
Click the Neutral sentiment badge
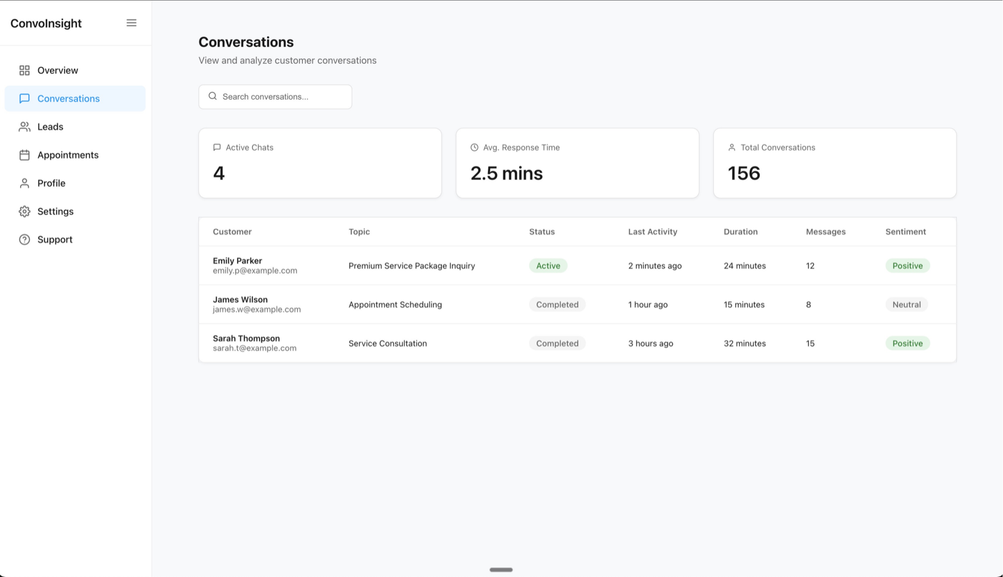tap(906, 305)
